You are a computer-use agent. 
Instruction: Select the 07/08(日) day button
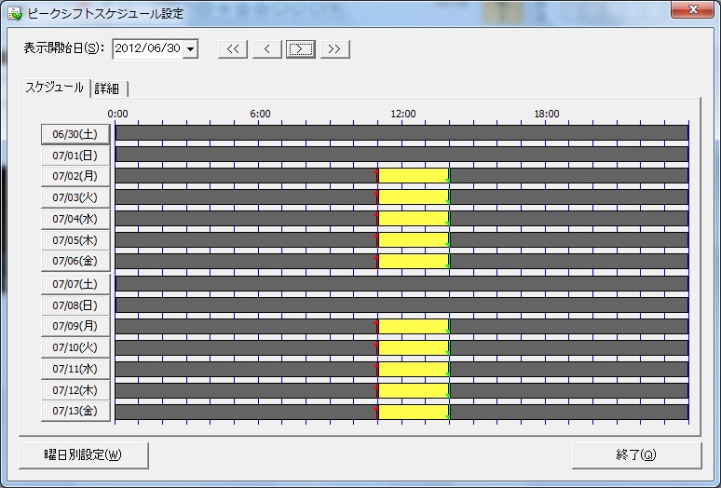coord(75,305)
